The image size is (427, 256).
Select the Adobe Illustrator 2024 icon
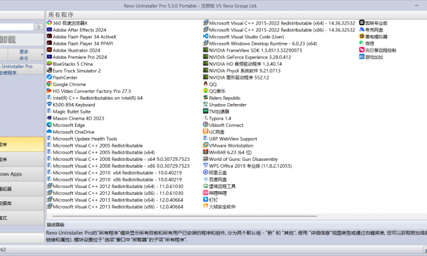(x=49, y=50)
